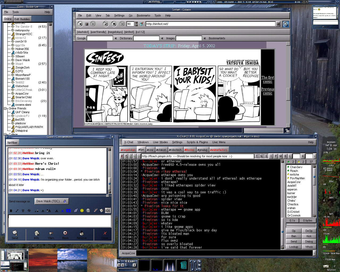Click Remove buddy icon in Gaim conversation
Screen dimensions: 340x272
pyautogui.click(x=82, y=233)
